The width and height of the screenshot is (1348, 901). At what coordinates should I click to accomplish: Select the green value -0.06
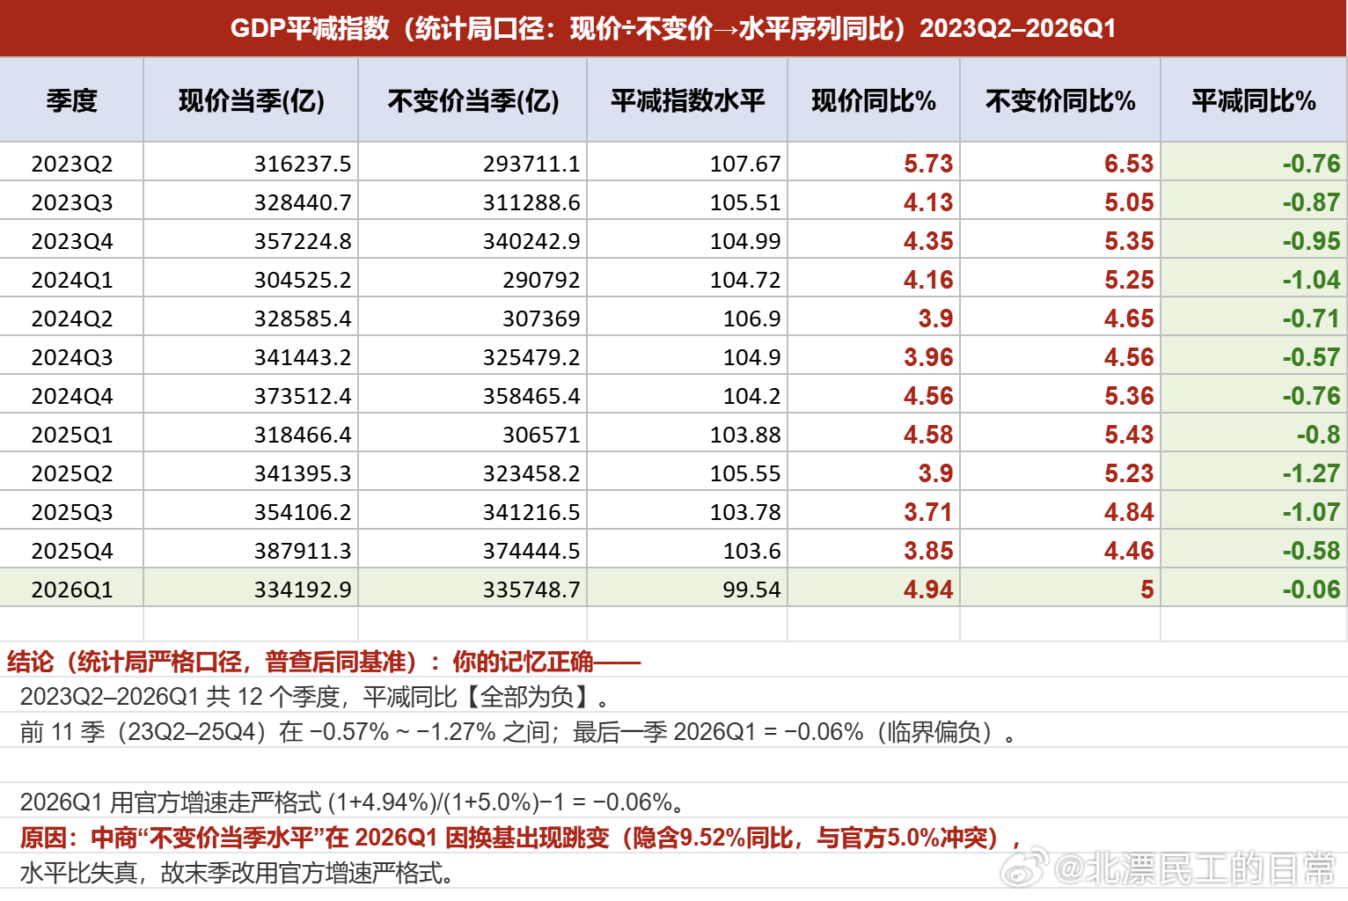1311,590
